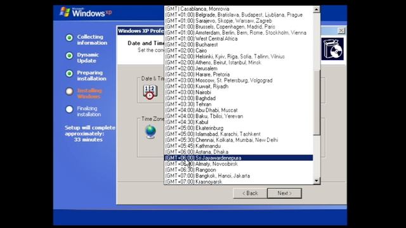Image resolution: width=406 pixels, height=228 pixels.
Task: Choose (GMT+02:00) Bucharest
Action: (x=239, y=44)
